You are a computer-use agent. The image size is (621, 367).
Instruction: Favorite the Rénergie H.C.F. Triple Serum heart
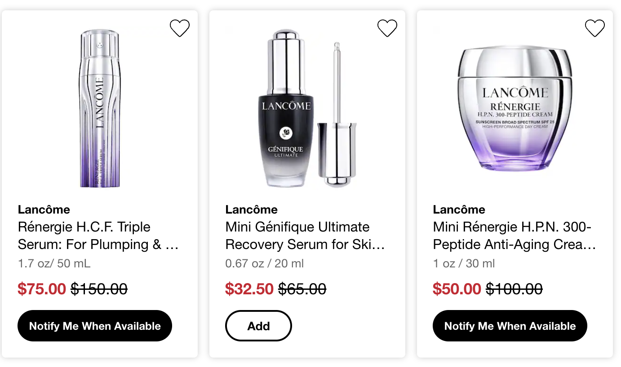click(180, 28)
